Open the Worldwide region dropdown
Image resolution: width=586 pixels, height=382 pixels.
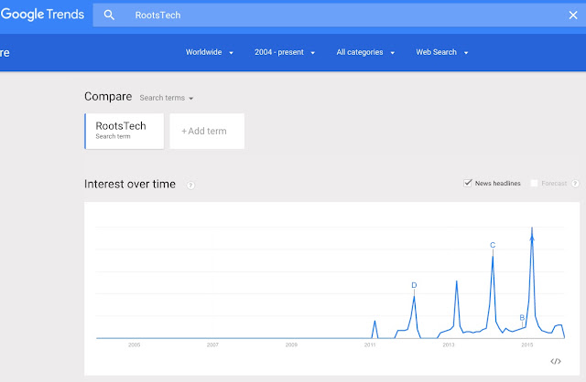pyautogui.click(x=210, y=52)
